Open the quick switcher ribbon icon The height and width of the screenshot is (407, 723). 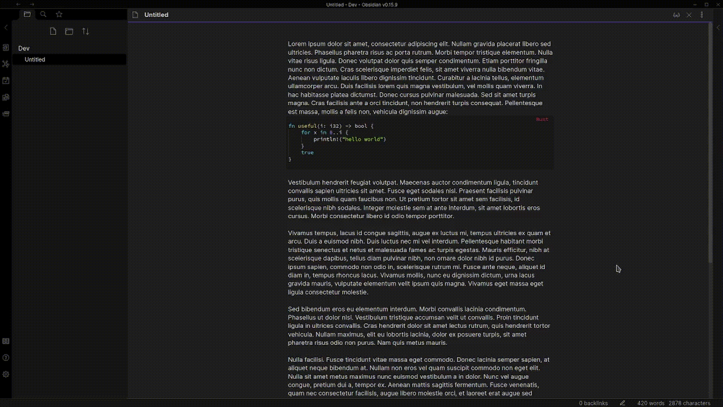coord(6,47)
